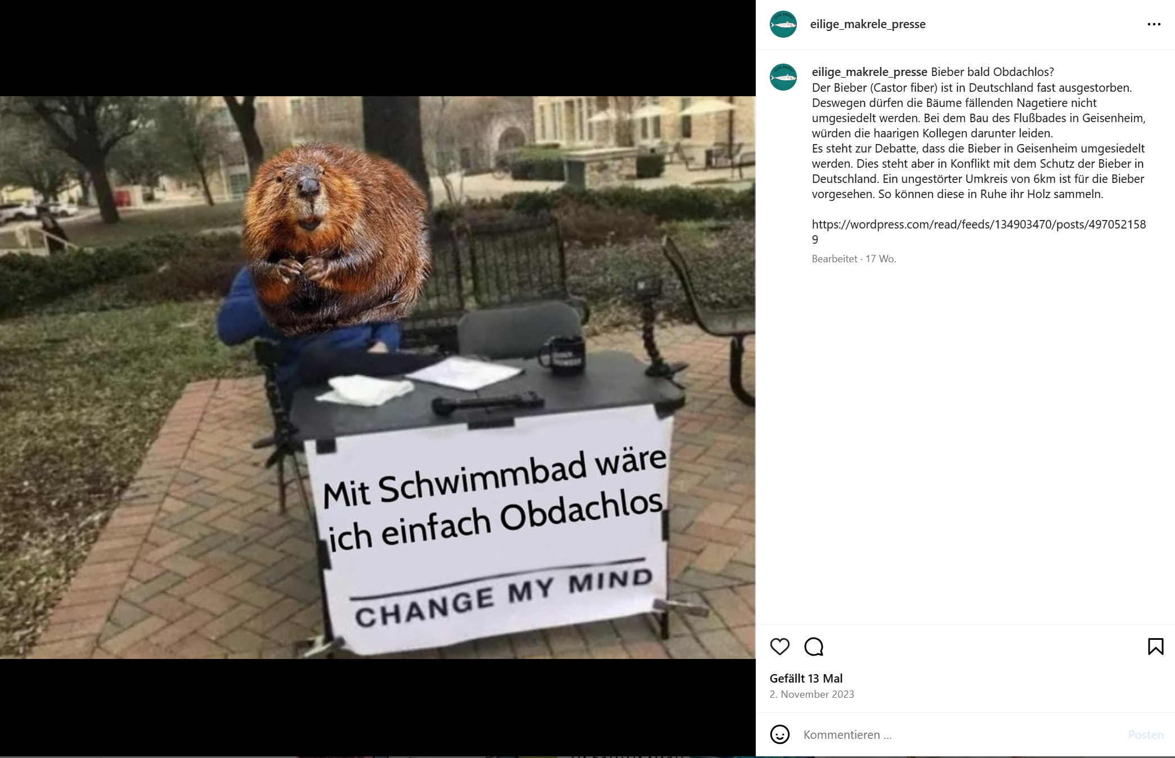The width and height of the screenshot is (1175, 758).
Task: Click the caption text about Bieber bald Obdachlos
Action: tap(979, 133)
